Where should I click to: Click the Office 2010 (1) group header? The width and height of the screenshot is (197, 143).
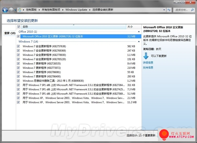[x=28, y=31]
